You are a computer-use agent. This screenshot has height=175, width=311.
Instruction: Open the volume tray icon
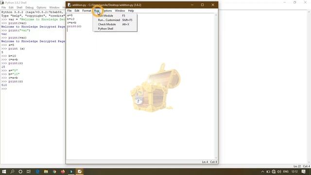pos(279,172)
